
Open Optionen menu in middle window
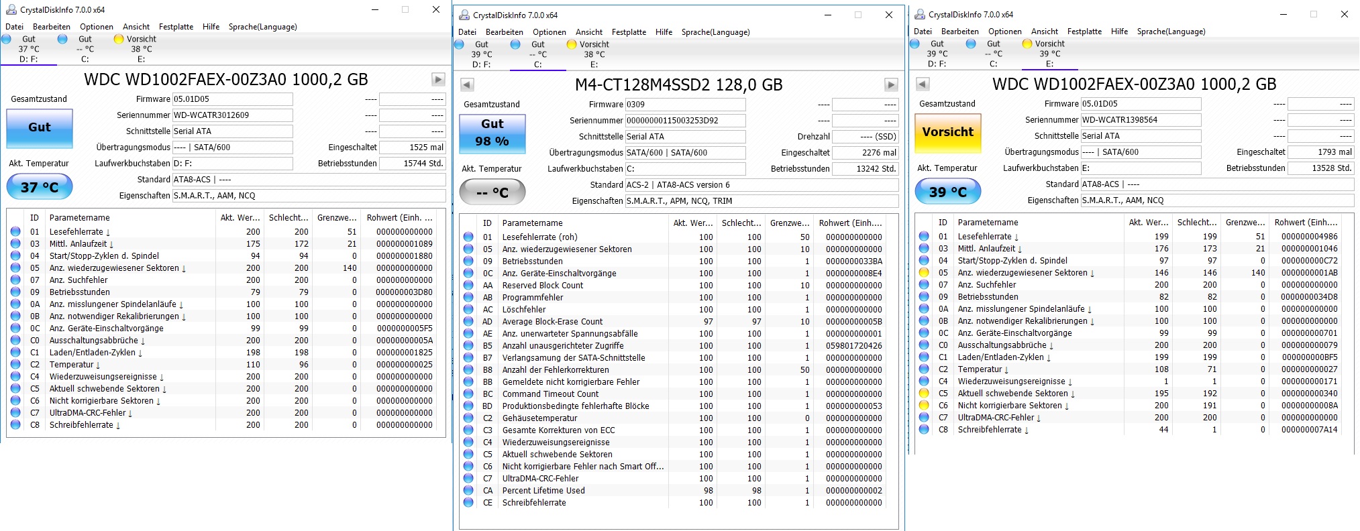(550, 32)
